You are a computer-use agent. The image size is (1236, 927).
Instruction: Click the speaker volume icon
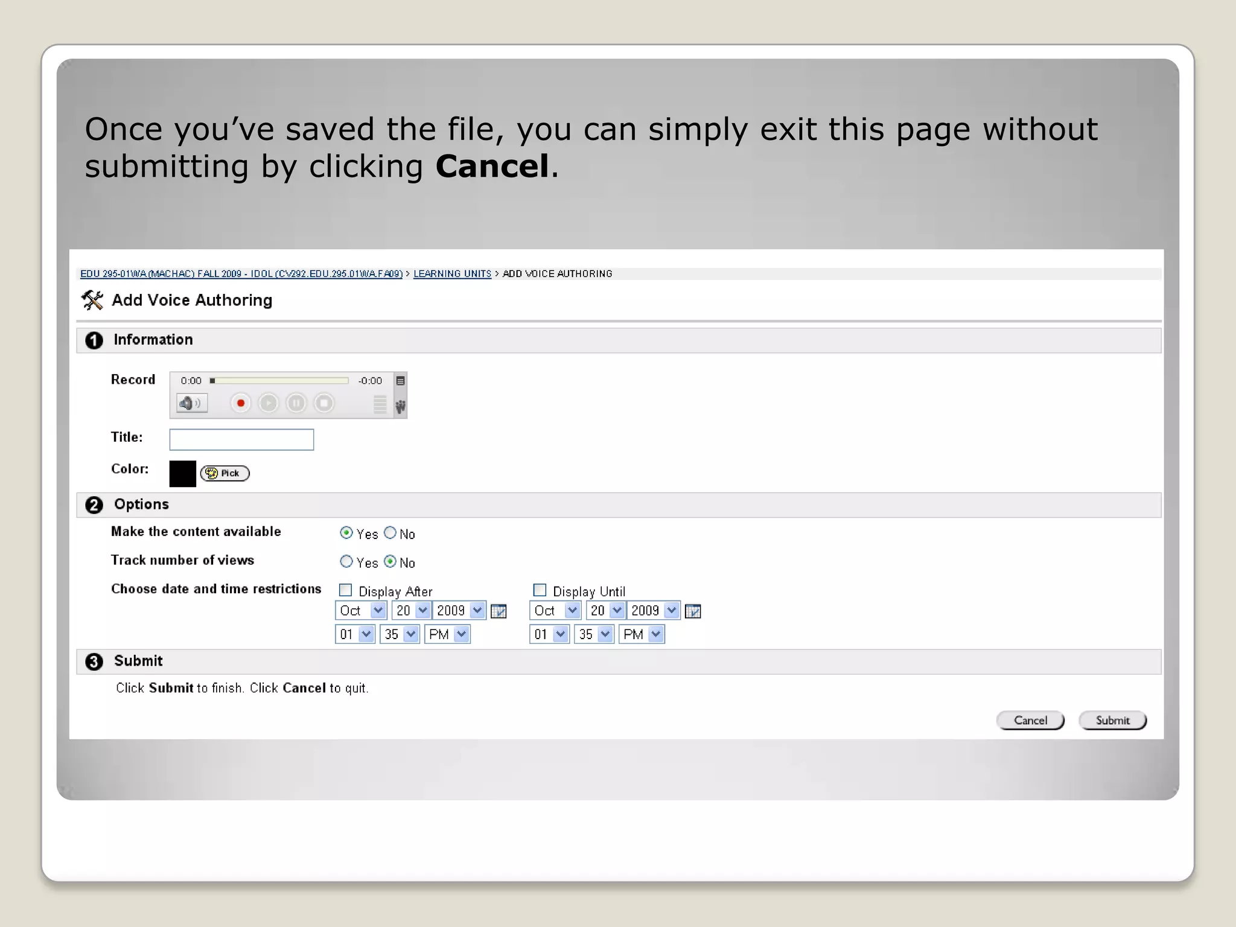[x=192, y=403]
